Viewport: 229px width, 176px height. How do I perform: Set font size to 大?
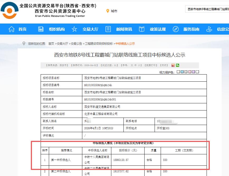click(x=132, y=65)
